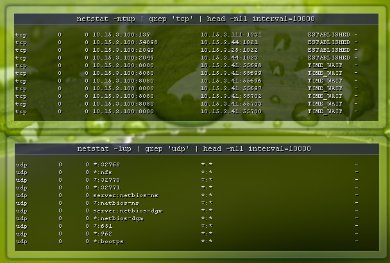Click foreign address 10.15.3.44:1023
This screenshot has width=390, height=263.
point(229,58)
